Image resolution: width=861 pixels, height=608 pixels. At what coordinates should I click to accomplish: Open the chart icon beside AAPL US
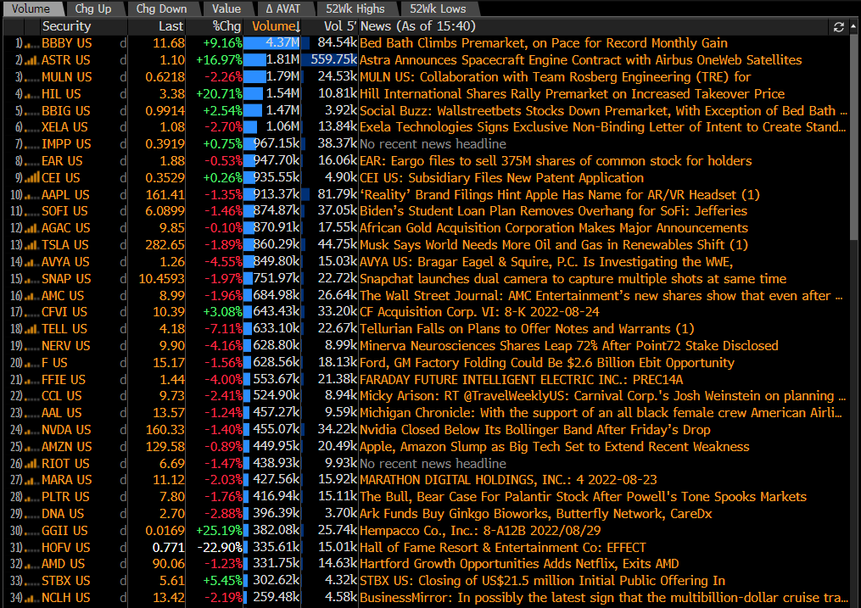(32, 195)
